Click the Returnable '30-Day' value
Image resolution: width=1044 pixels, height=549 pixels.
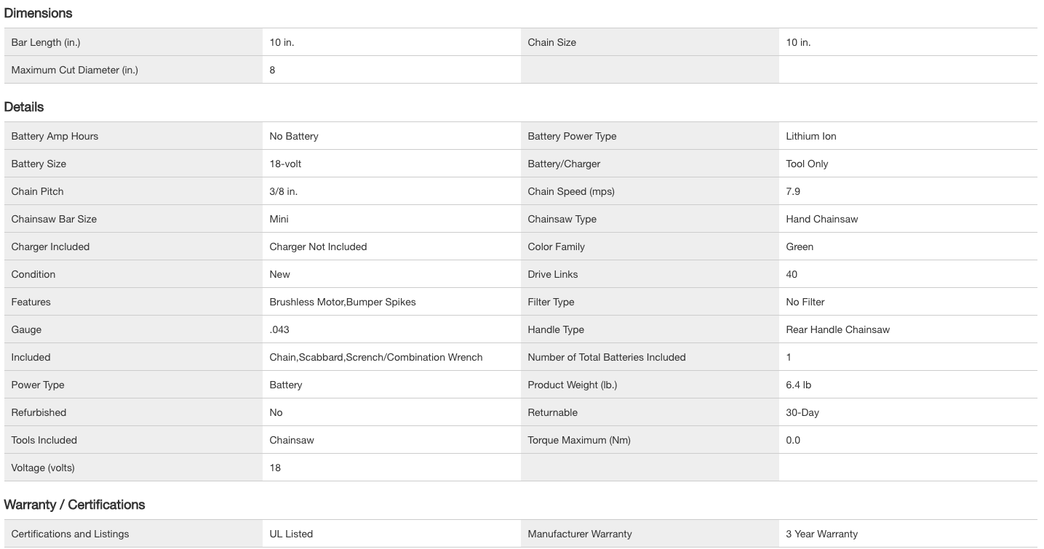pos(802,412)
